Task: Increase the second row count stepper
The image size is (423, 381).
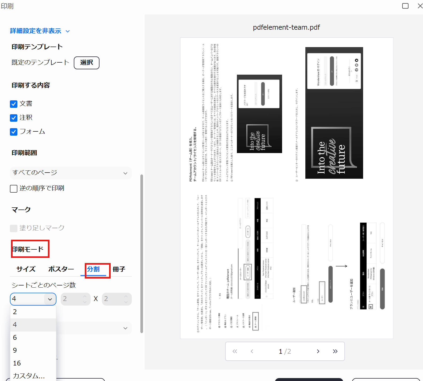Action: [126, 296]
